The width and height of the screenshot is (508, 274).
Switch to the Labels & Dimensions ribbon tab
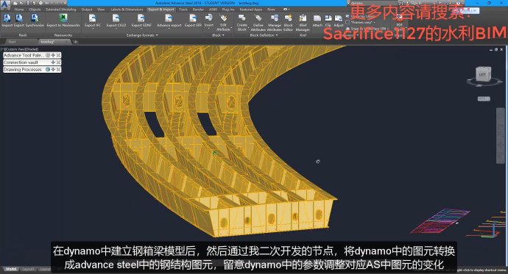pyautogui.click(x=127, y=10)
